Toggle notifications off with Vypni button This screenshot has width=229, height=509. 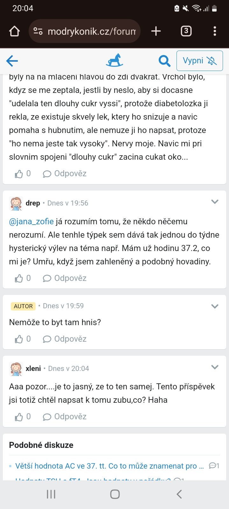click(199, 61)
